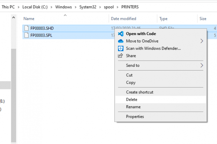Select the file name FP00003.SHD
Viewport: 217px width, 144px height.
click(x=42, y=28)
